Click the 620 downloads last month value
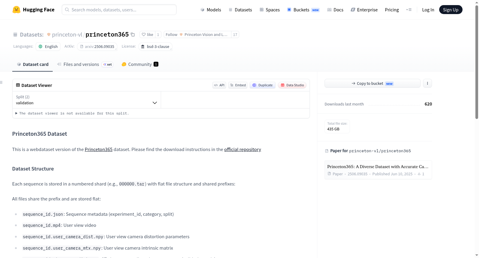 (x=428, y=104)
